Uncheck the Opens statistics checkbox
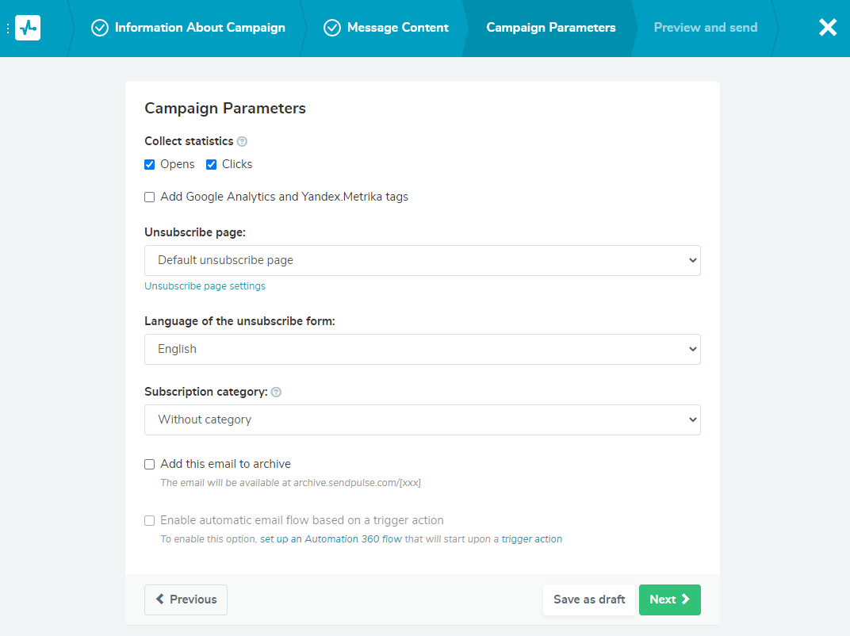Viewport: 850px width, 636px height. click(150, 165)
